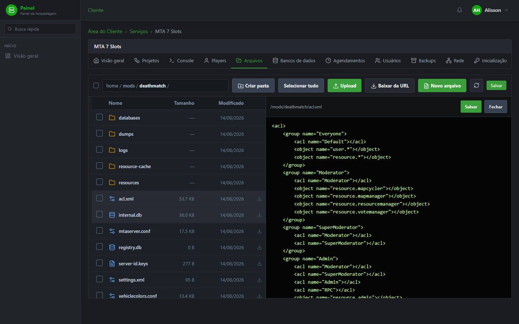Screen dimensions: 519x324
Task: Open the Console tab
Action: point(182,60)
